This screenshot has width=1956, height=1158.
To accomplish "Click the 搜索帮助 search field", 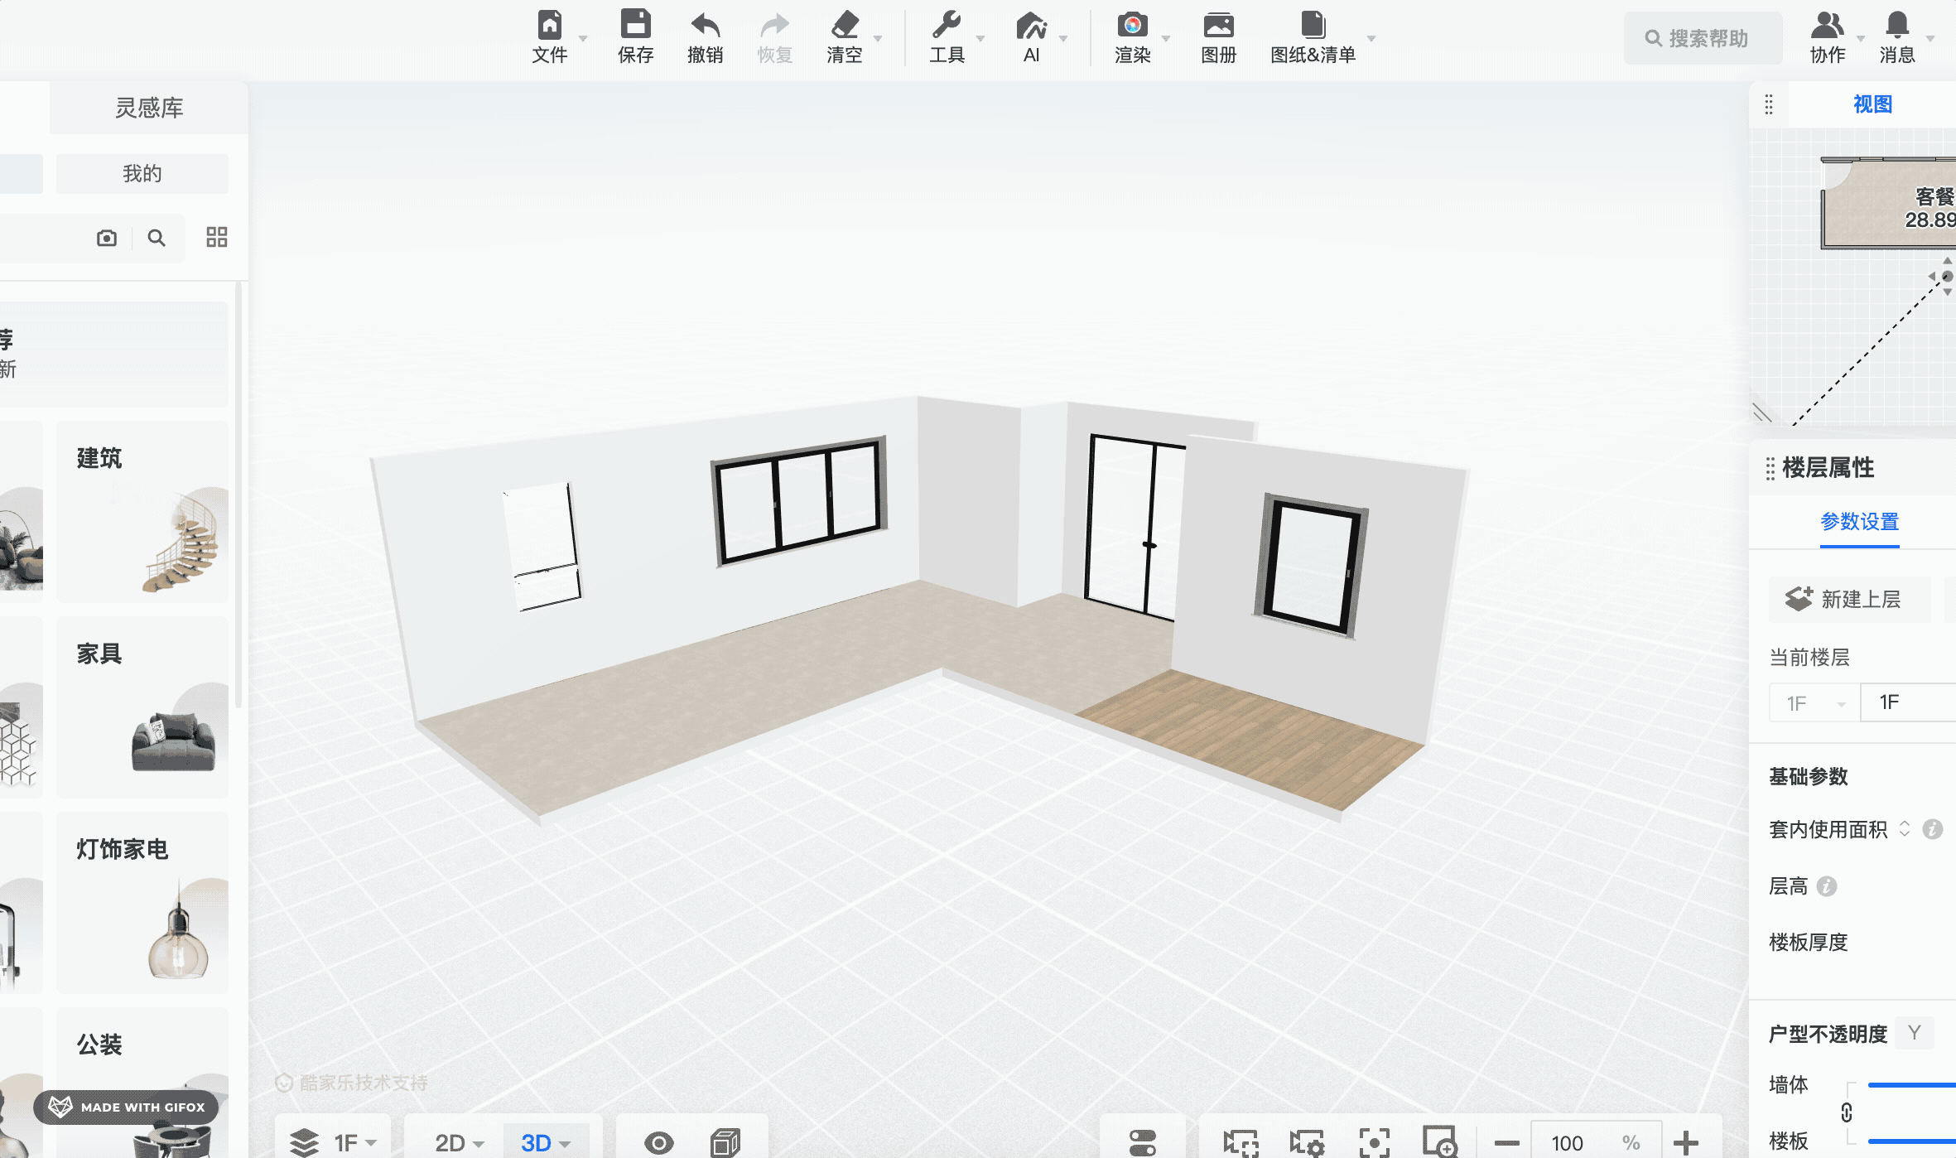I will click(1703, 38).
